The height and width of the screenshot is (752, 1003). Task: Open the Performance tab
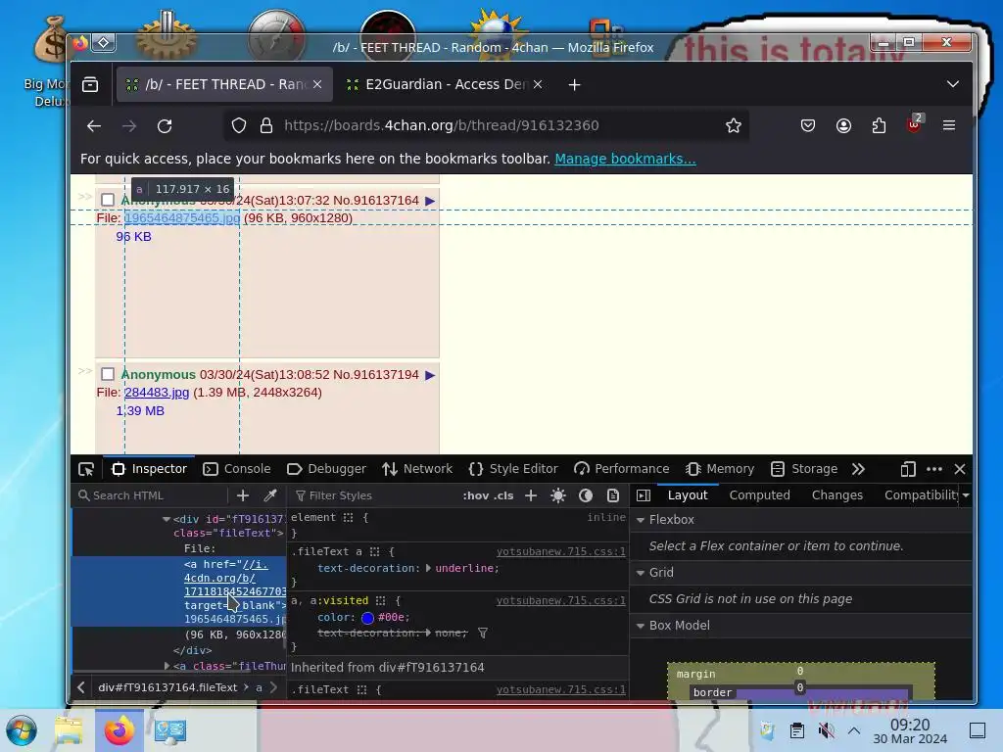pyautogui.click(x=622, y=469)
